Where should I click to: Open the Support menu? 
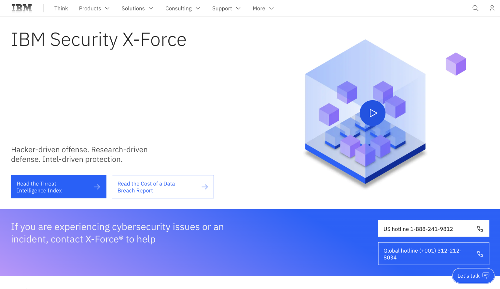click(226, 8)
